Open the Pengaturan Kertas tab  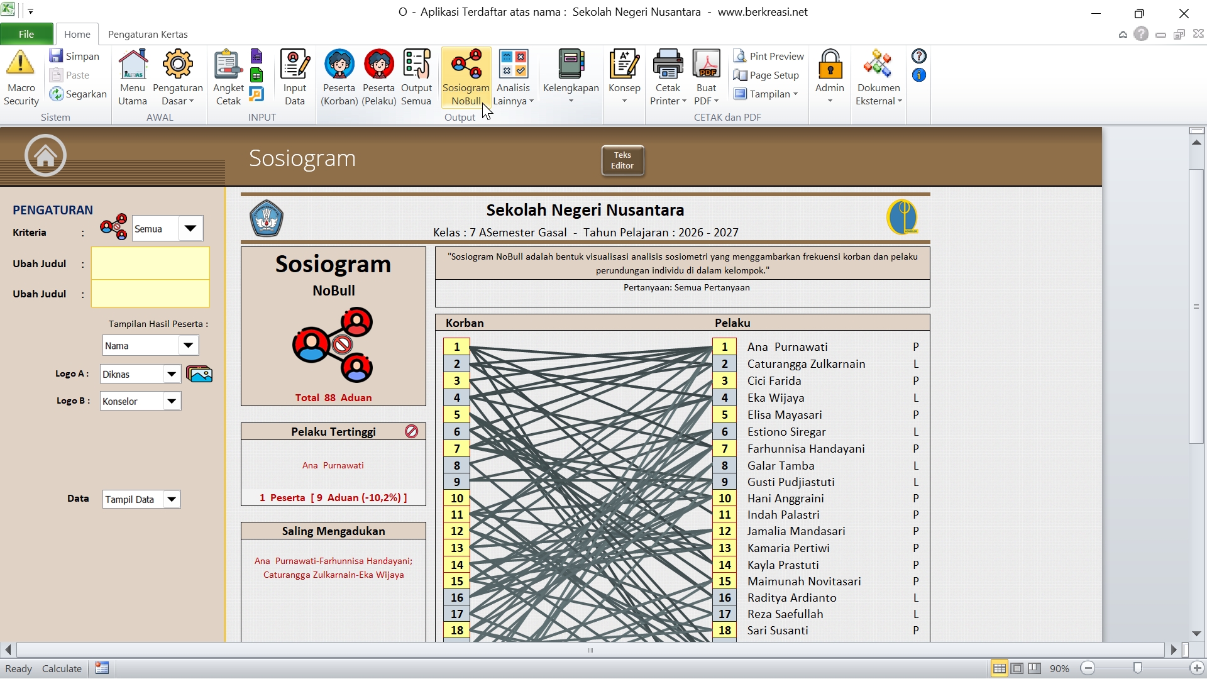tap(148, 34)
